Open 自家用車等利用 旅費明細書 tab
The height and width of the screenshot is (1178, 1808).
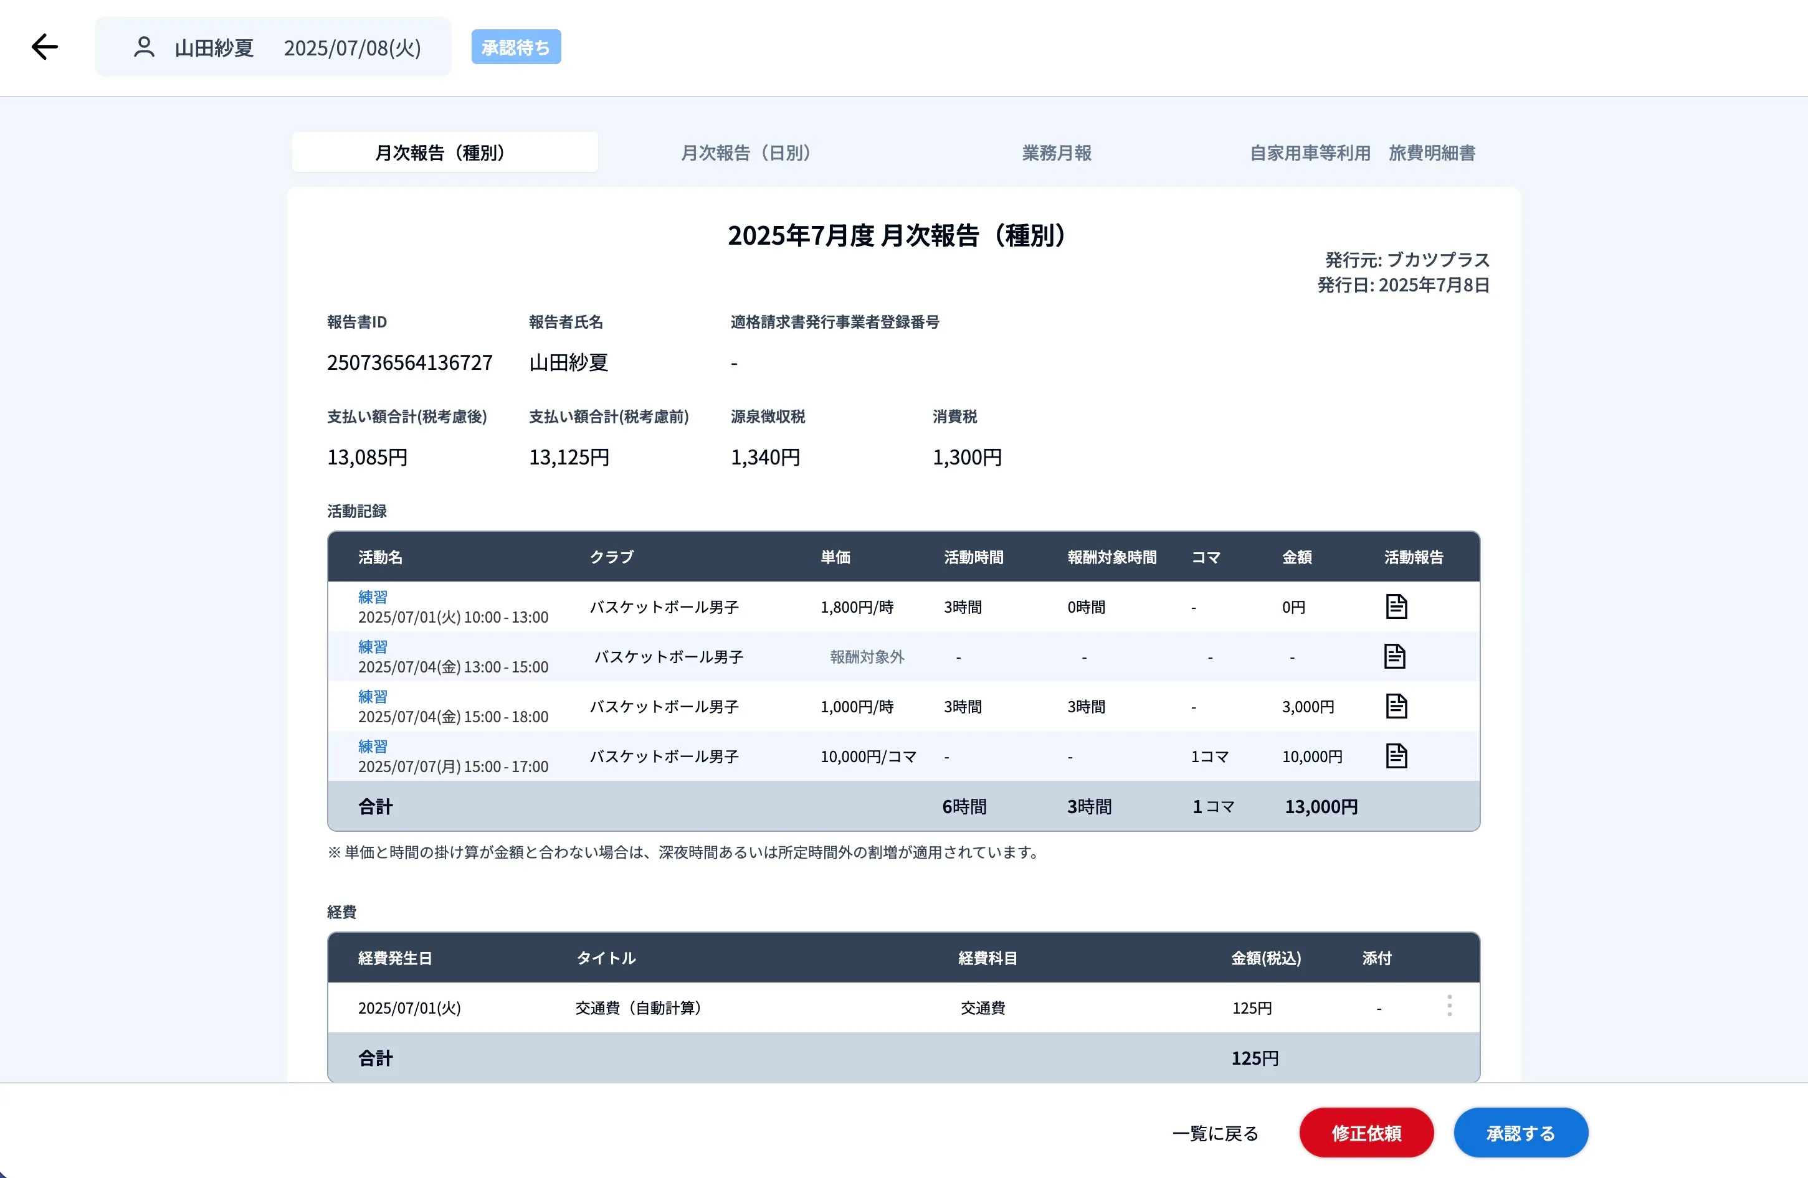pos(1362,153)
